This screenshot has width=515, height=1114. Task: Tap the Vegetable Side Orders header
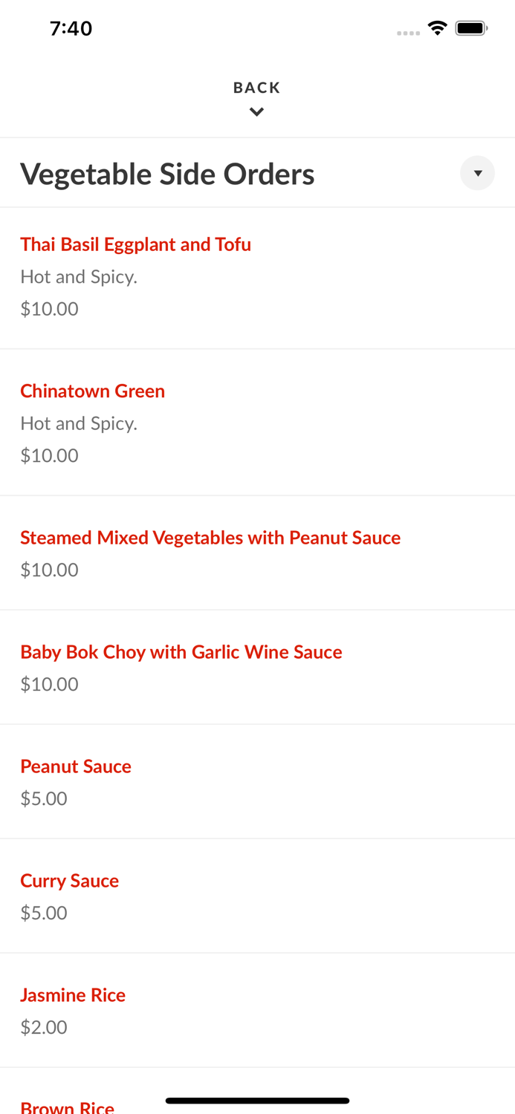coord(167,173)
